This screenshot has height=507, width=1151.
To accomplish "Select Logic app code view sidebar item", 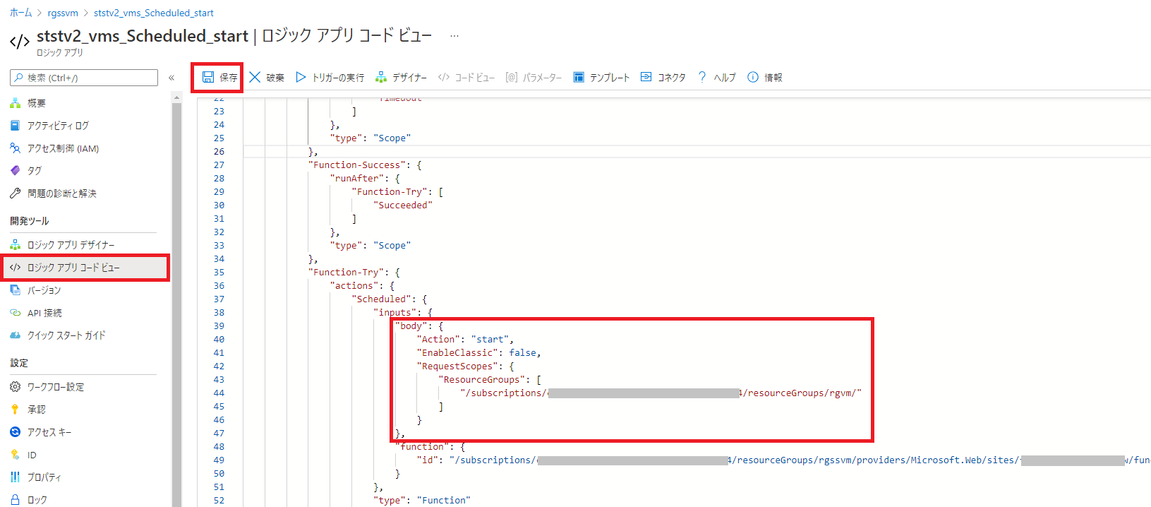I will point(85,268).
